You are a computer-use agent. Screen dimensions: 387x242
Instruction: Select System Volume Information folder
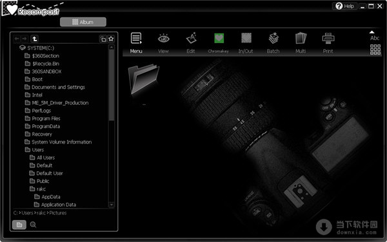coord(58,142)
